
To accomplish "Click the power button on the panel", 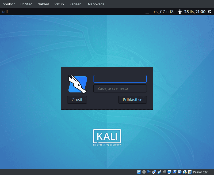I will 210,12.
